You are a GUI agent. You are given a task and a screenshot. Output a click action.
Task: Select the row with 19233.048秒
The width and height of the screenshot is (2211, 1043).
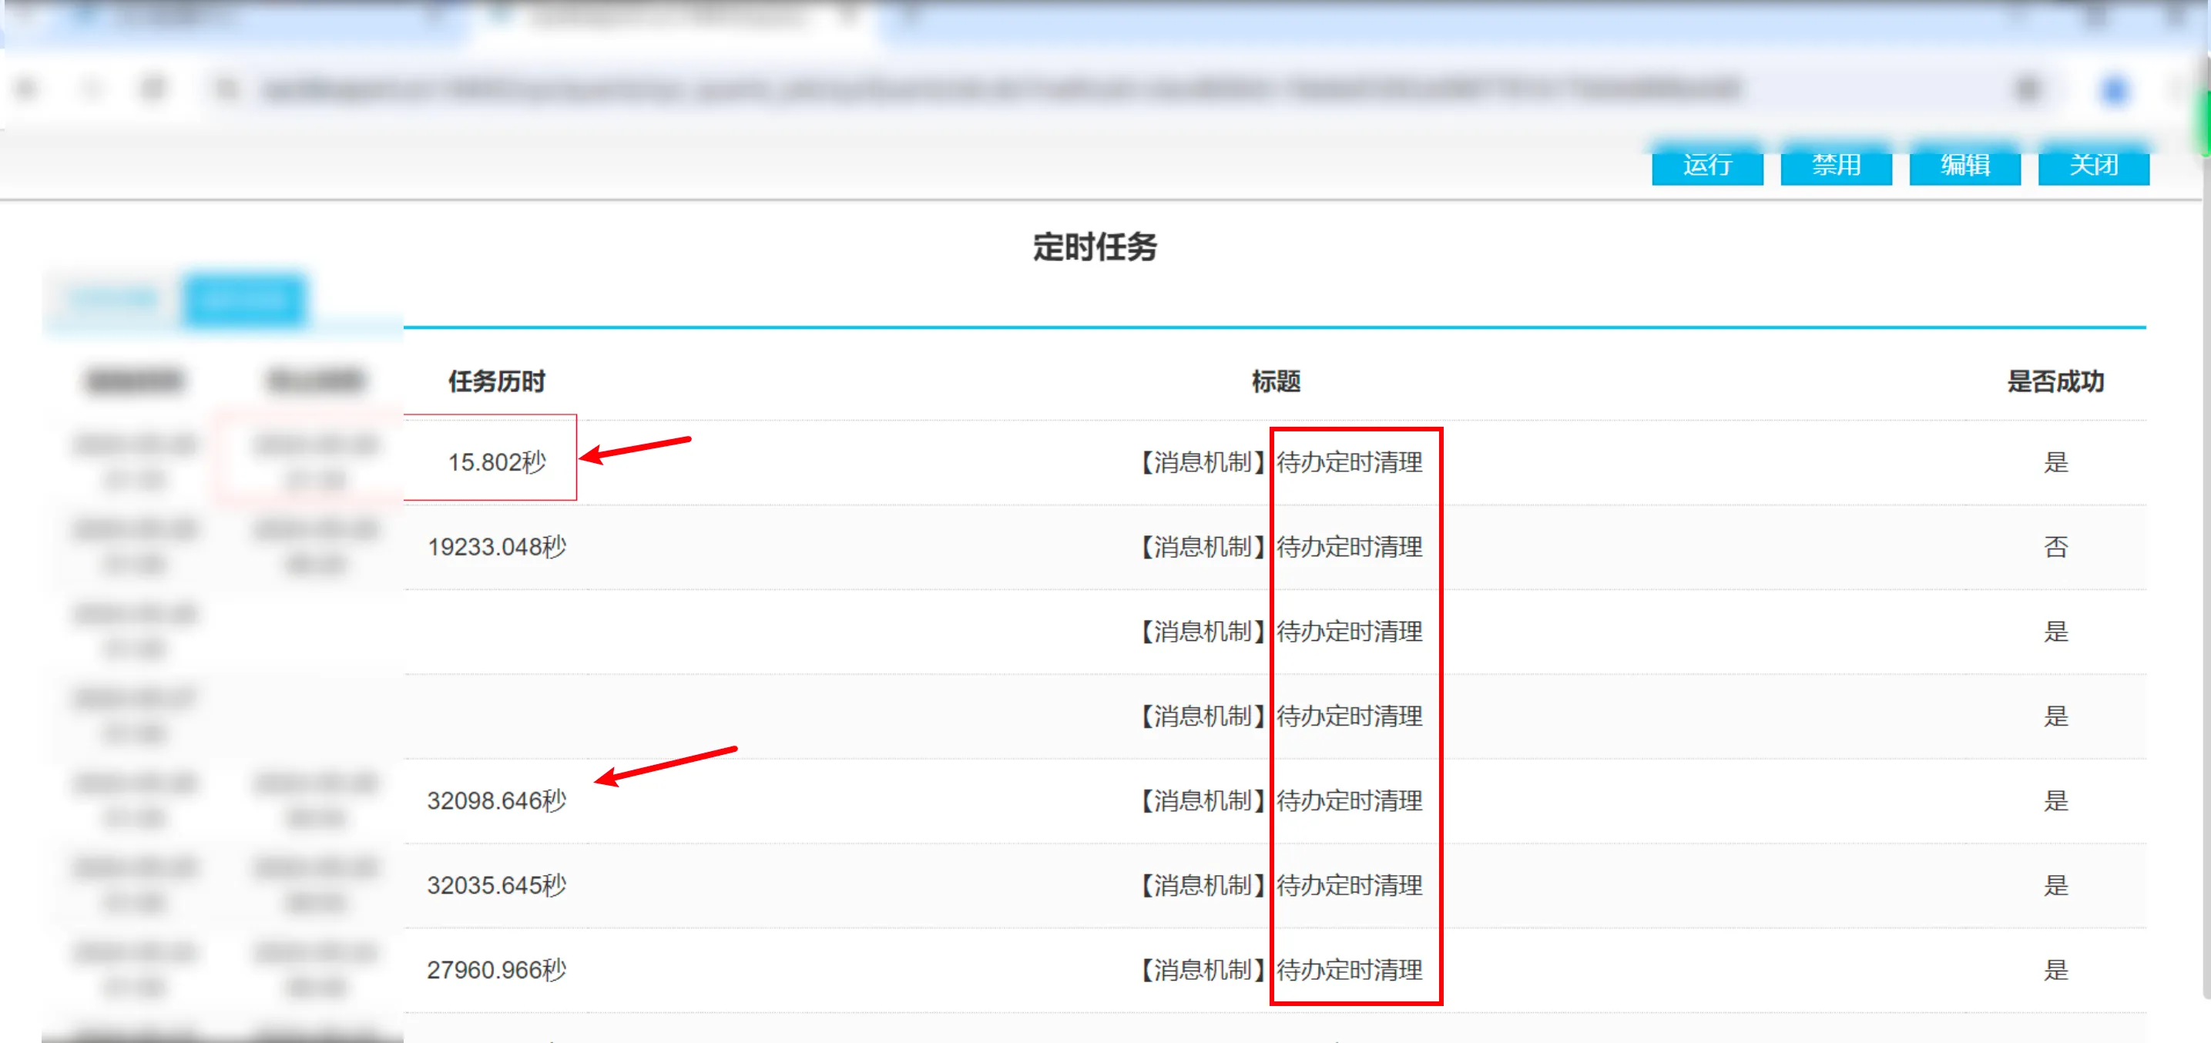pyautogui.click(x=496, y=547)
